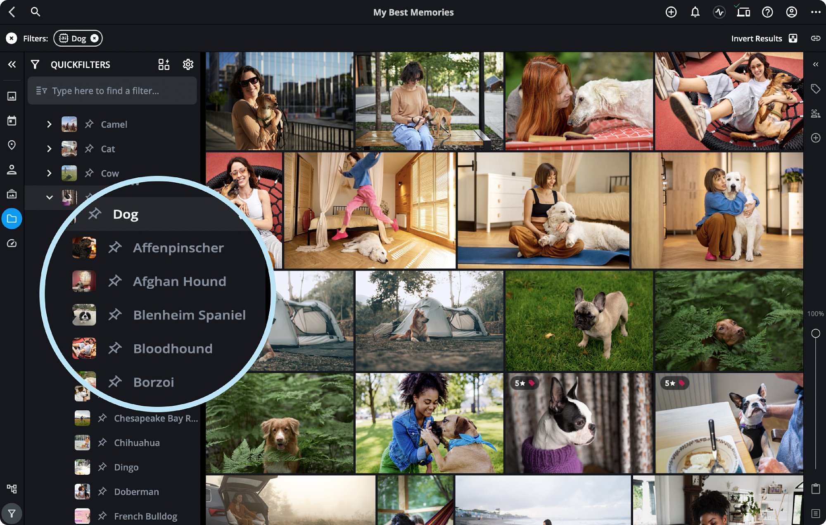Open the devices icon in header
This screenshot has width=826, height=525.
[743, 12]
